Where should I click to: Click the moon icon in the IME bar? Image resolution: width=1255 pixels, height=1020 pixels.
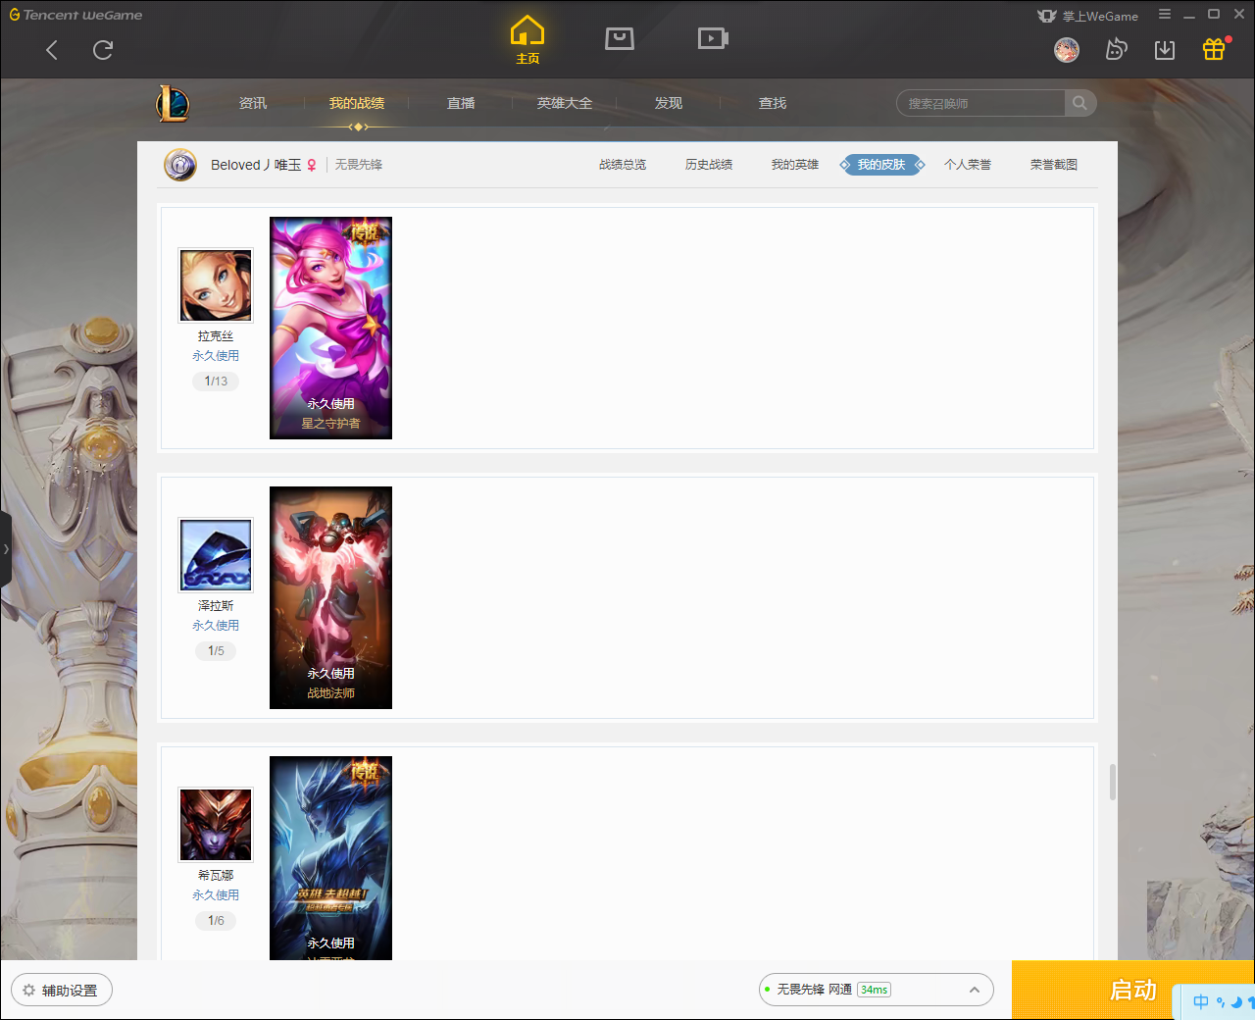click(x=1236, y=1002)
